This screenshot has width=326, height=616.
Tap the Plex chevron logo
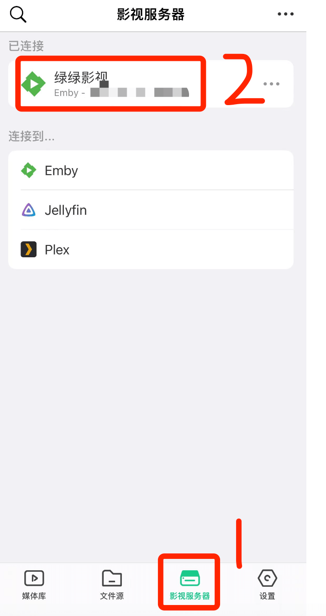pyautogui.click(x=29, y=250)
